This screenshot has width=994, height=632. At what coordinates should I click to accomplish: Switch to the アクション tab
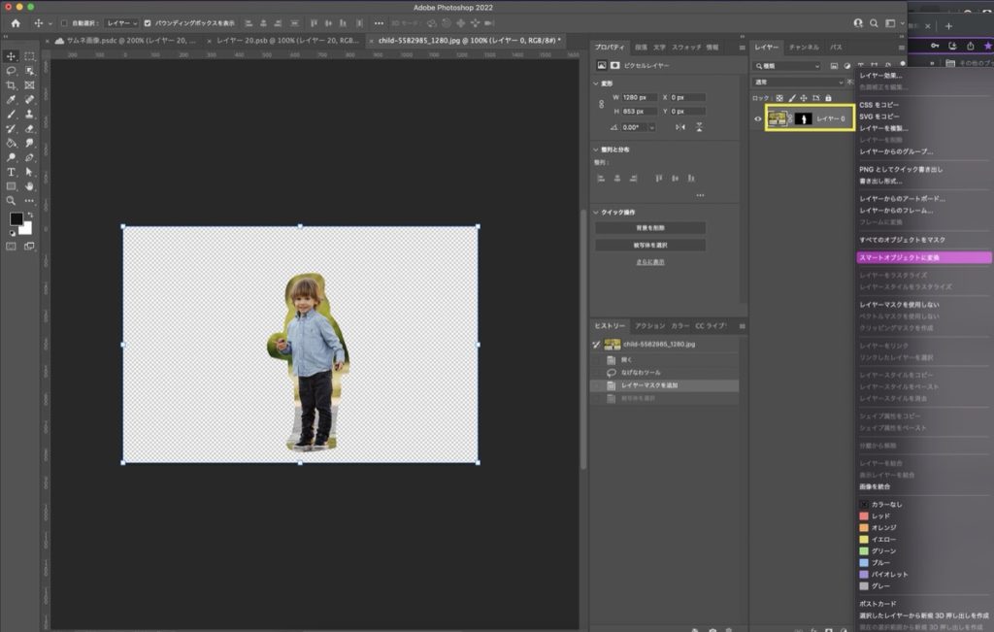point(649,326)
